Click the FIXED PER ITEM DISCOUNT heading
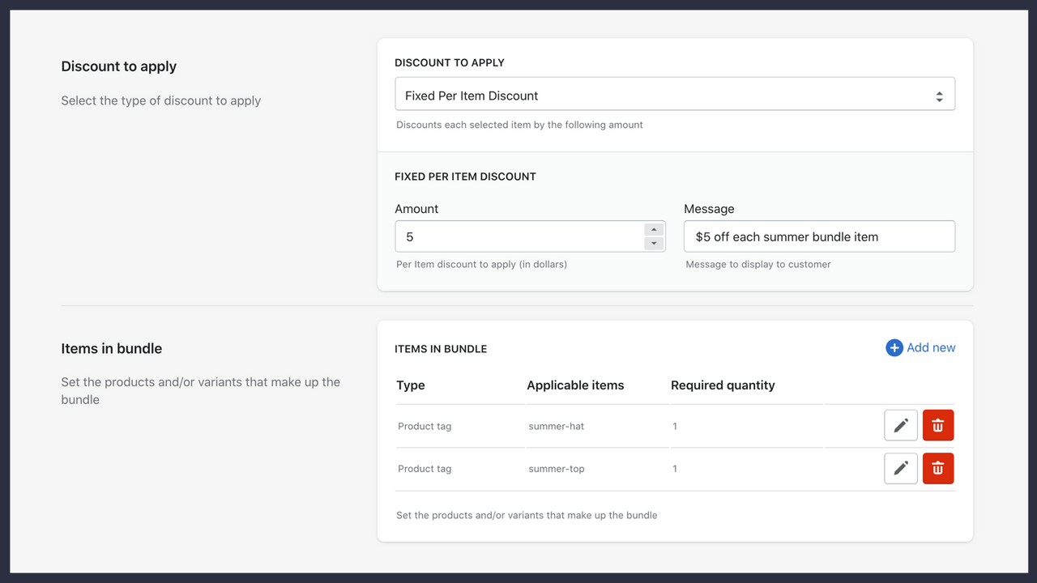The height and width of the screenshot is (583, 1037). pyautogui.click(x=465, y=177)
